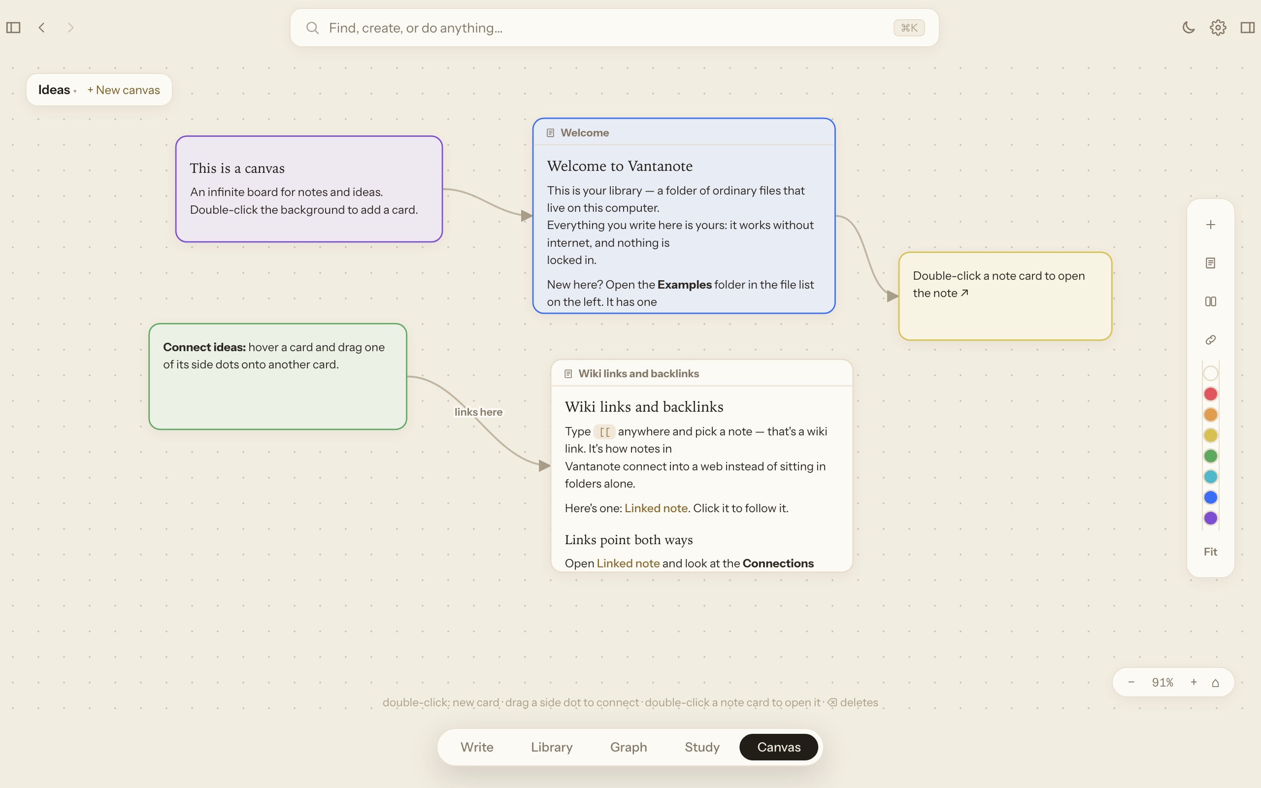Click the note icon beside the 'Wiki links and backlinks' title

[568, 374]
